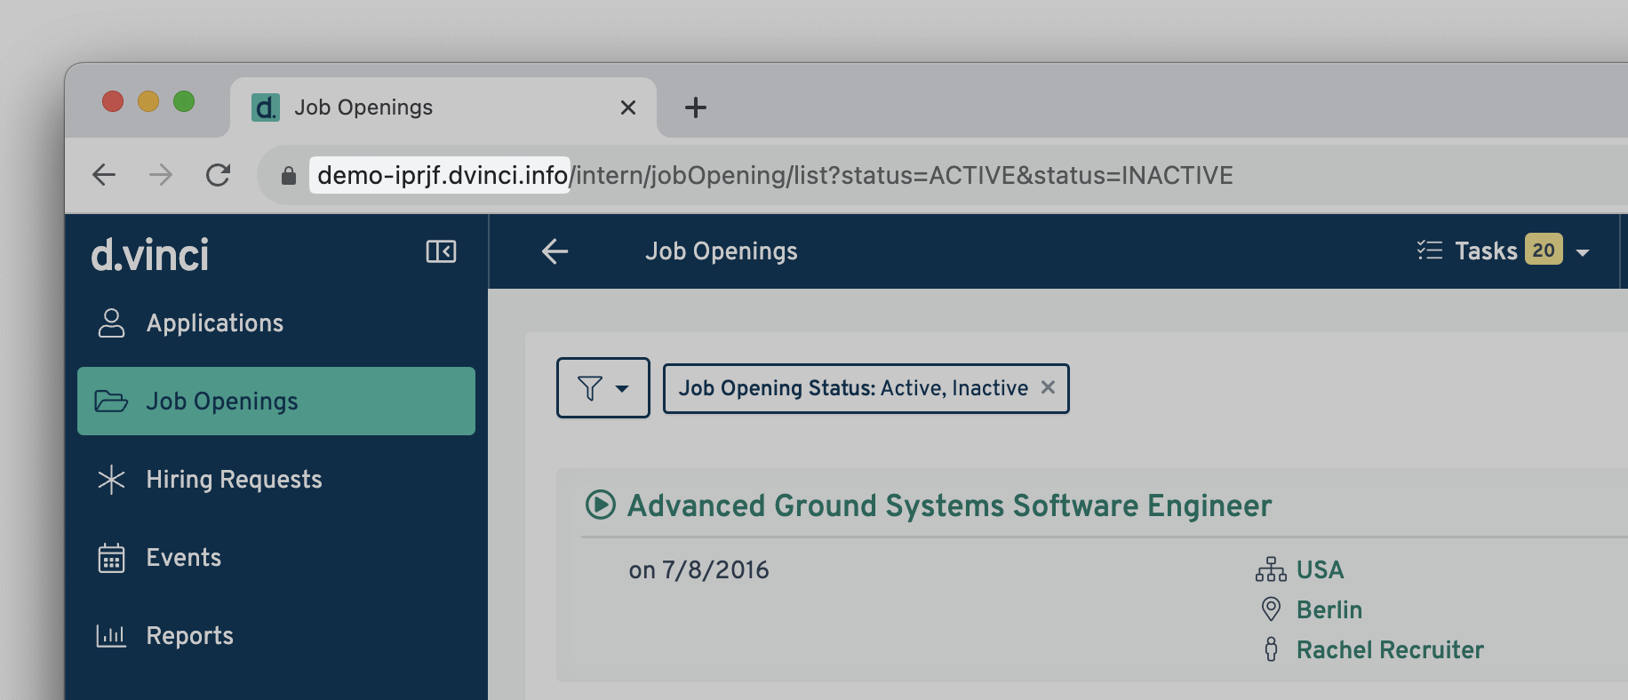Screen dimensions: 1628x700
Task: Open Rachel Recruiter's profile link
Action: tap(1389, 650)
